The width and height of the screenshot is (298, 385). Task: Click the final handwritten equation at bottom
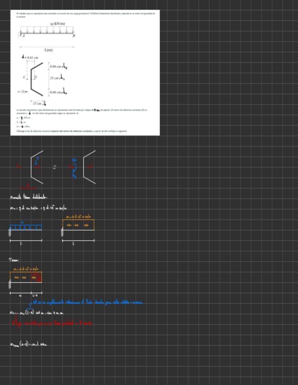(x=28, y=345)
